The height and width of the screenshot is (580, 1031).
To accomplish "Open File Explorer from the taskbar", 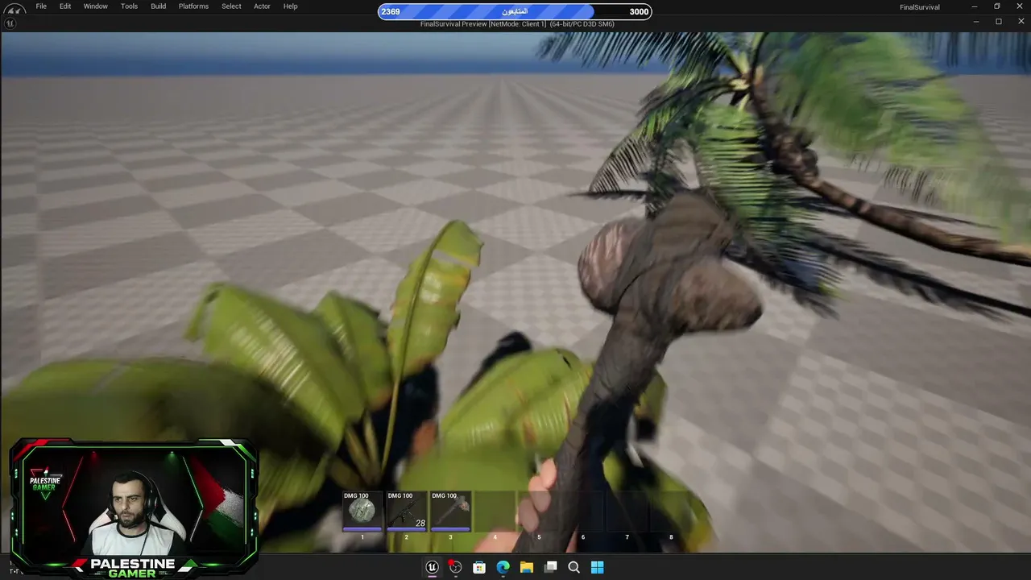I will (x=527, y=567).
